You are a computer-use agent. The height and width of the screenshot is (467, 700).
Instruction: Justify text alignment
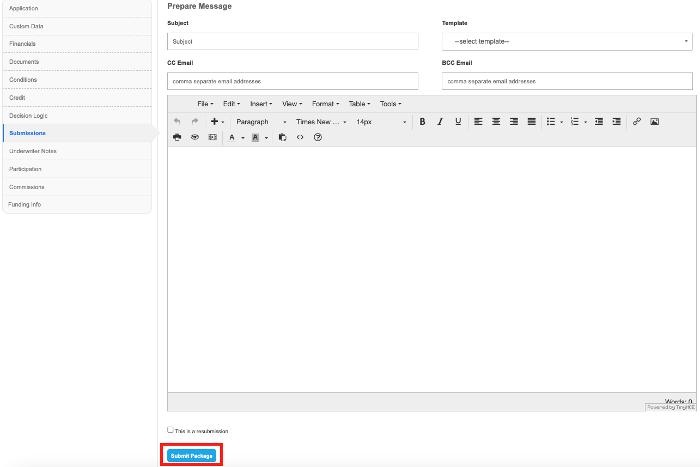coord(532,122)
